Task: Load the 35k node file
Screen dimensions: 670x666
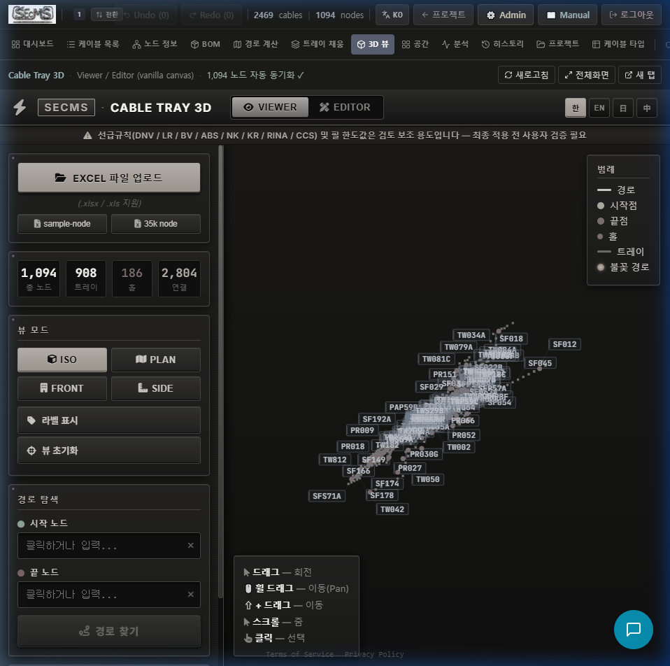Action: [x=156, y=224]
